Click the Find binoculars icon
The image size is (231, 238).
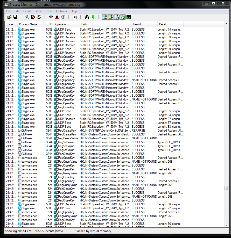(x=87, y=17)
